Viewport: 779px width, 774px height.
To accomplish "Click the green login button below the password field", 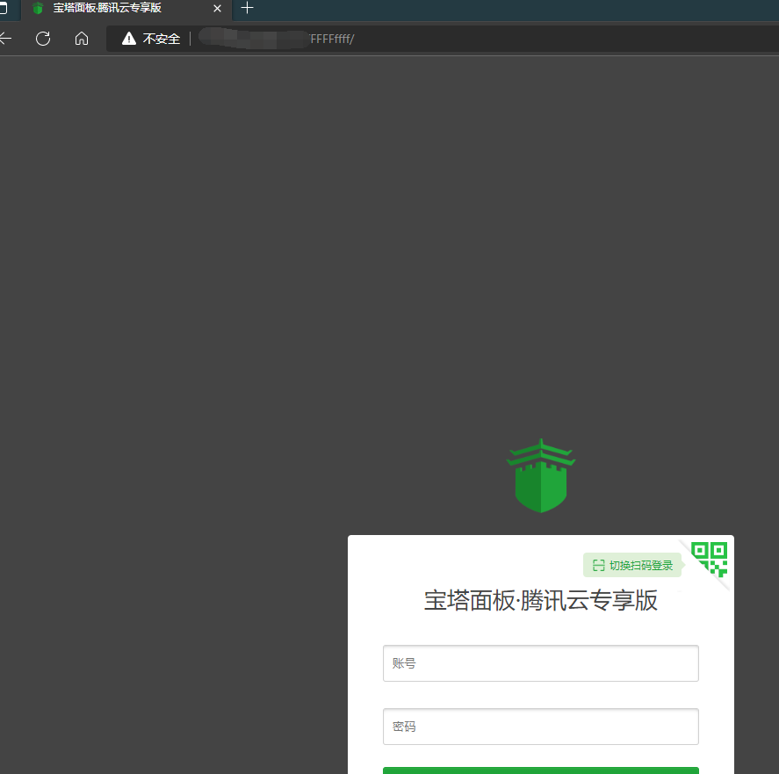I will [x=540, y=770].
